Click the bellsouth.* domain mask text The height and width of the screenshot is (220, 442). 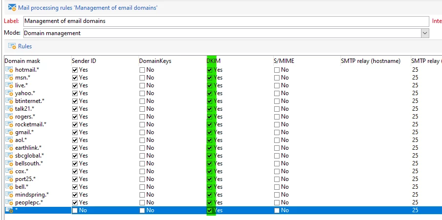point(29,163)
